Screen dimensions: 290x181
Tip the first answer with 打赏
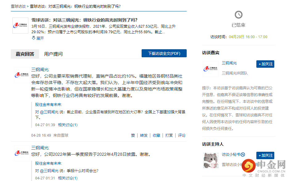coord(169,135)
